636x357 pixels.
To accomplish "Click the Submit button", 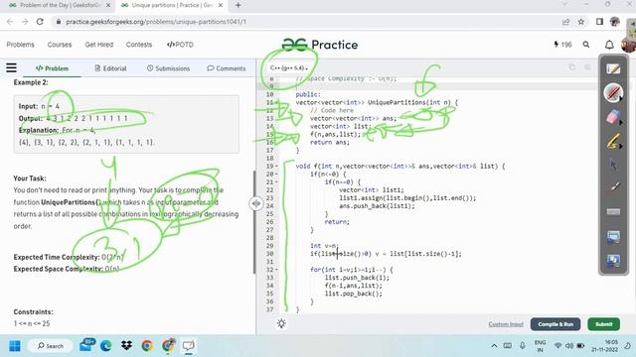I will 603,324.
